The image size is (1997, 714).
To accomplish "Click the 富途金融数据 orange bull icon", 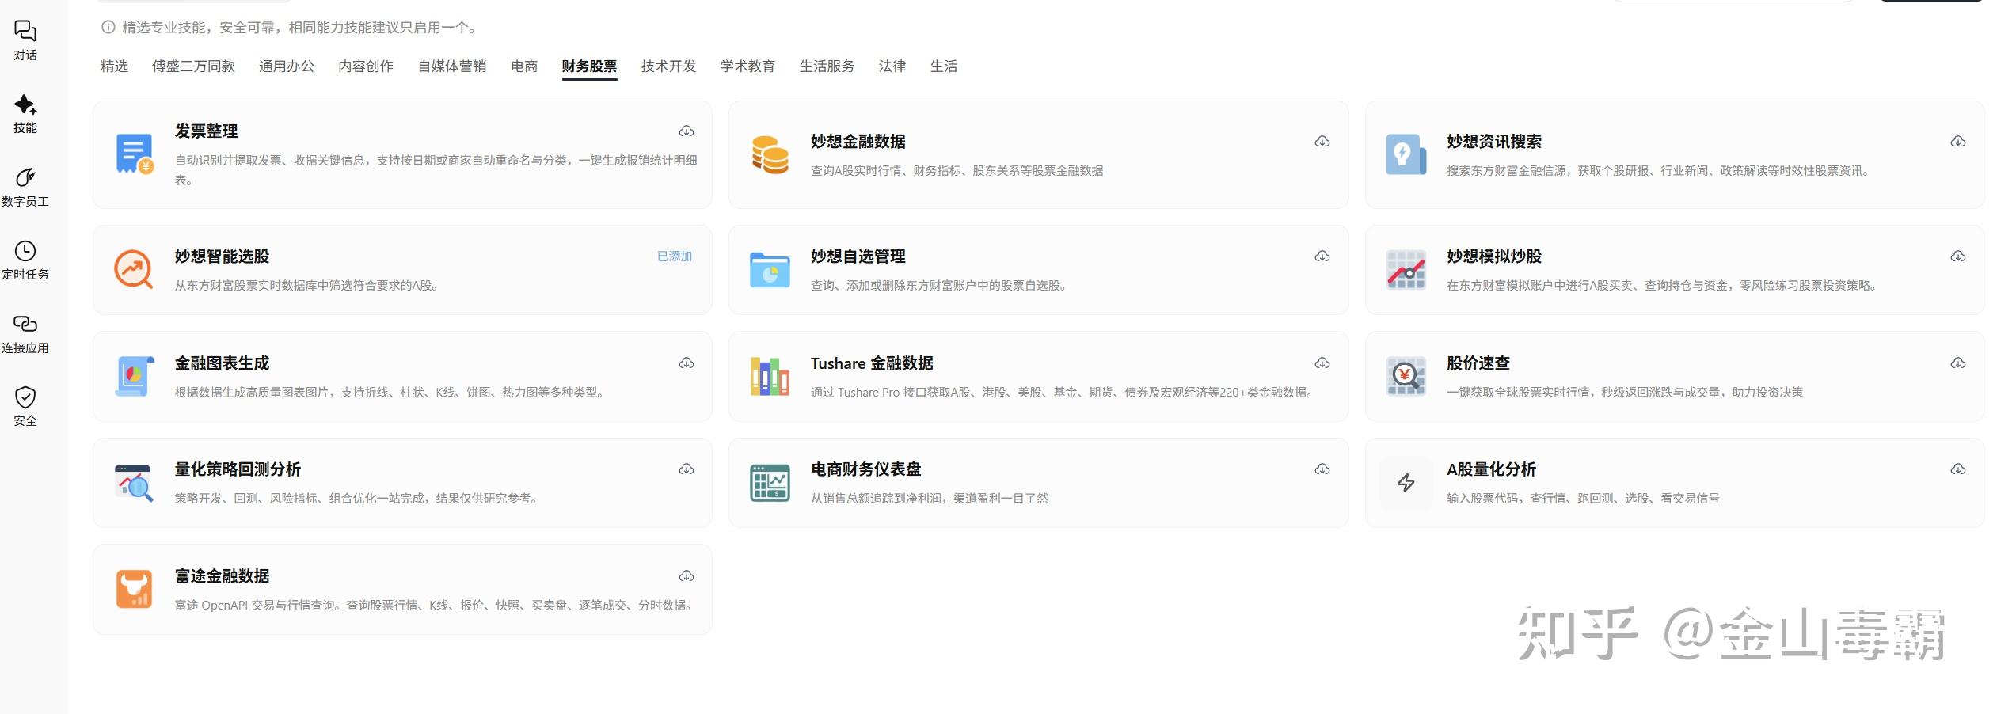I will tap(135, 589).
